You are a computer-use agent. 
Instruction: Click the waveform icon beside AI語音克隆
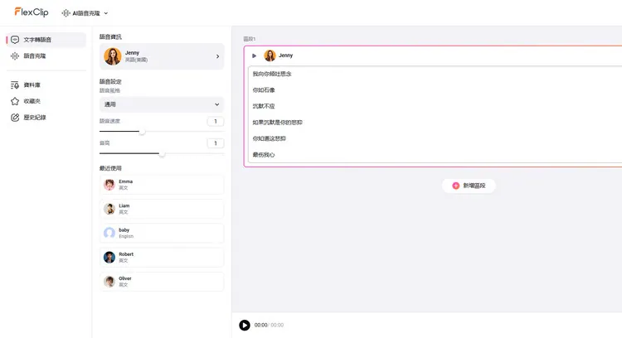pyautogui.click(x=66, y=13)
